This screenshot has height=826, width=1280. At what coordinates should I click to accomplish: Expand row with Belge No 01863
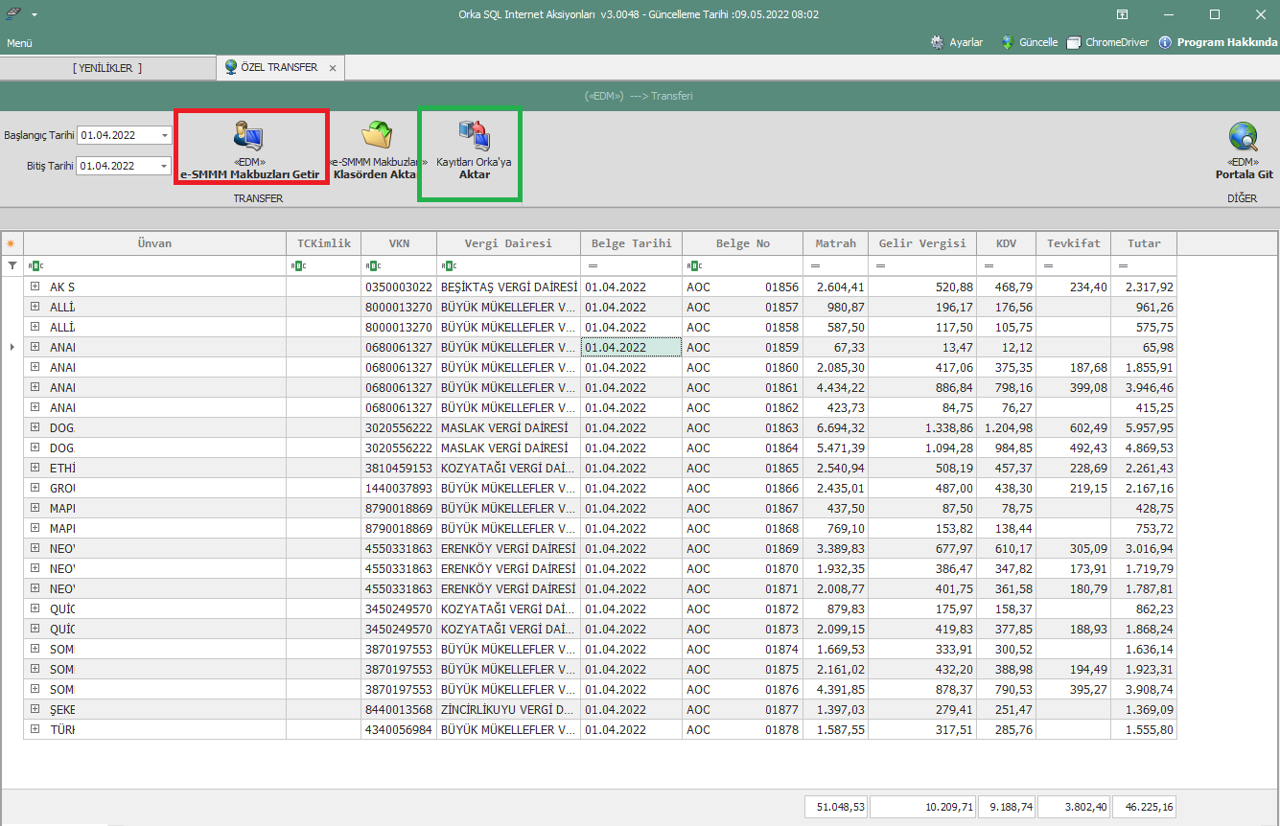[x=35, y=427]
